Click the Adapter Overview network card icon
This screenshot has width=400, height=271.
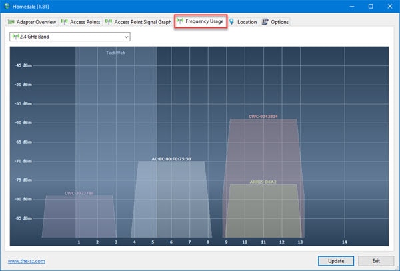(11, 22)
